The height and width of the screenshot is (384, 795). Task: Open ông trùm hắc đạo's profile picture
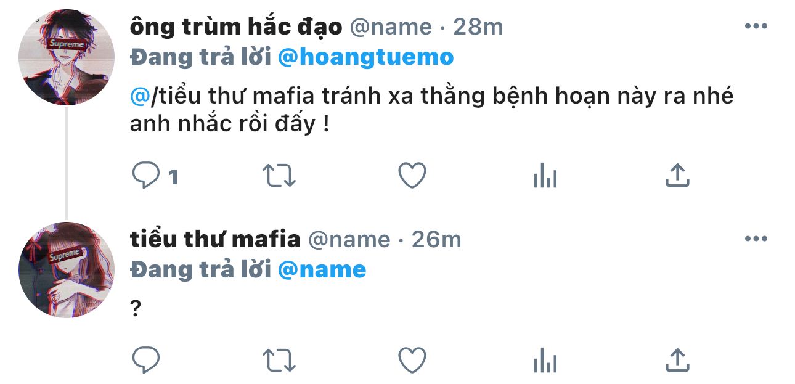tap(67, 57)
